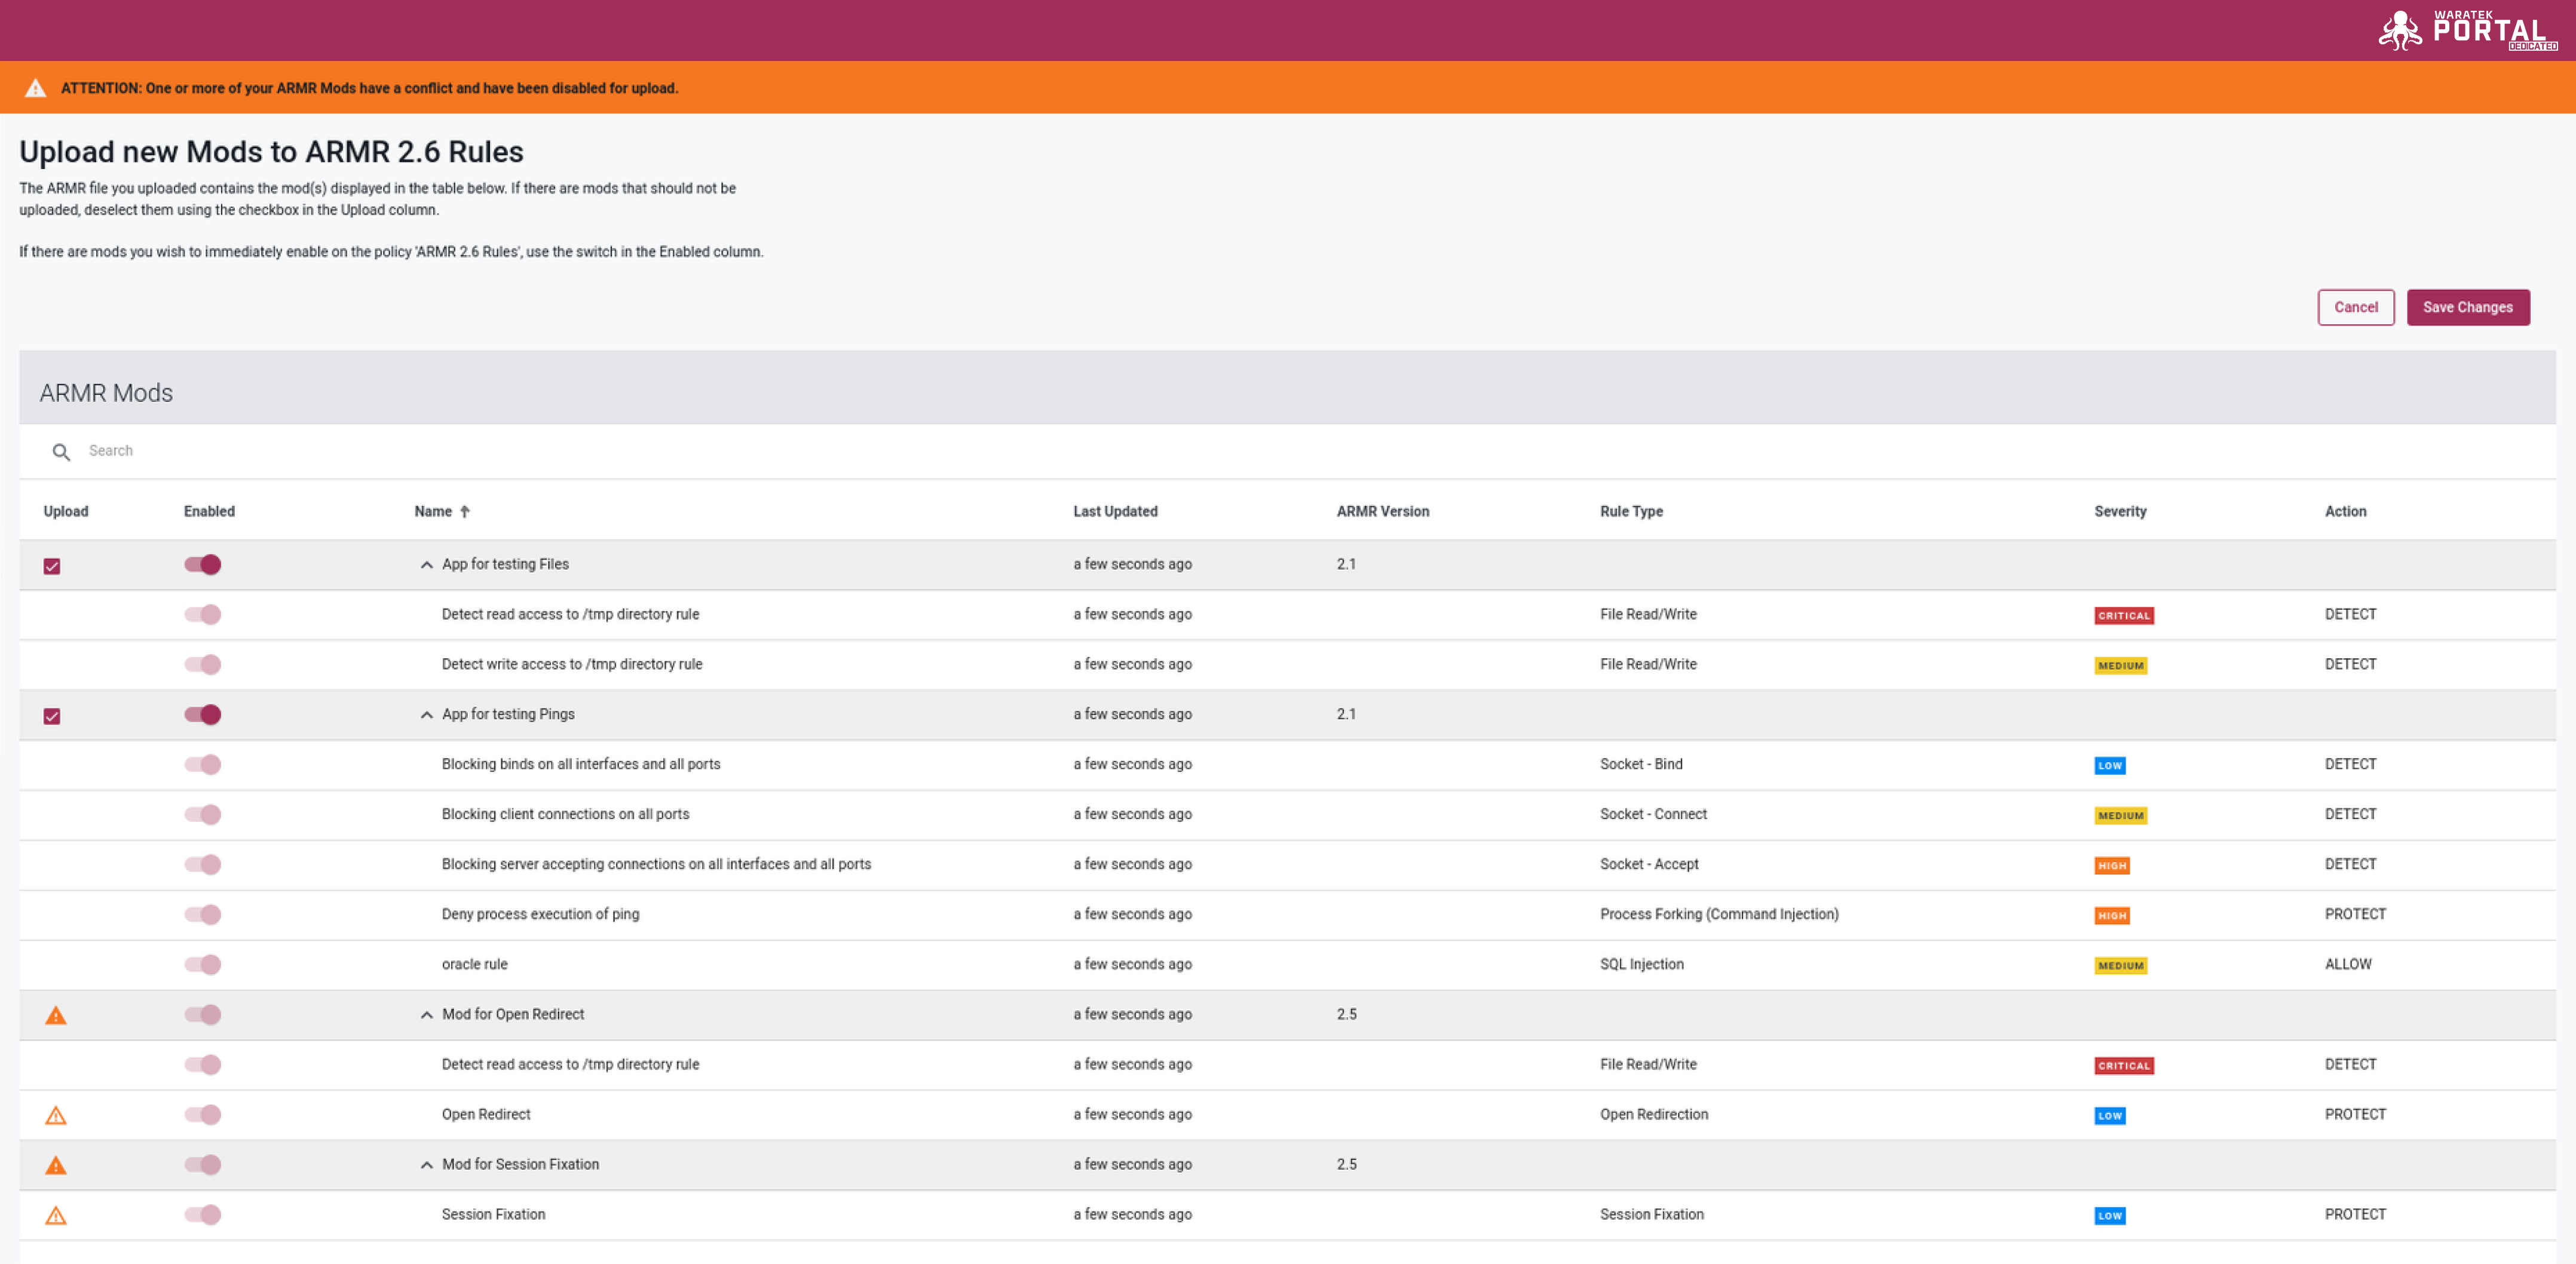The image size is (2576, 1264).
Task: Sort table by Last Updated column
Action: [1115, 511]
